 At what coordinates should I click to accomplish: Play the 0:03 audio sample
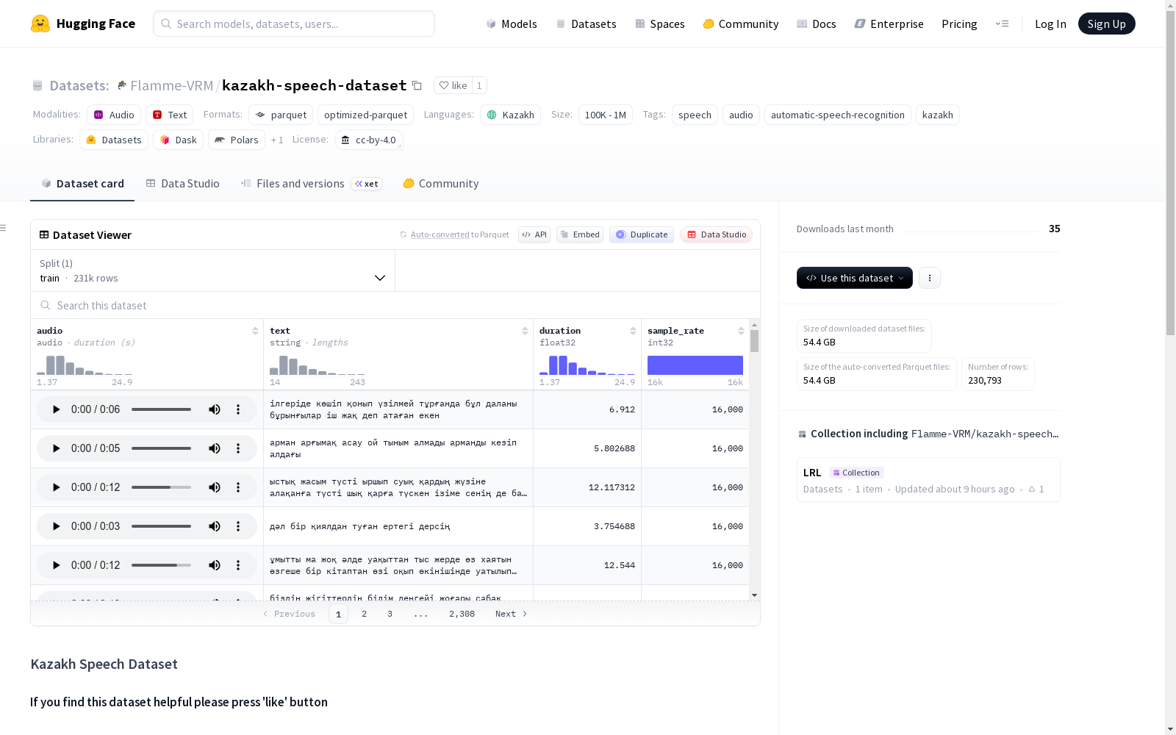[x=56, y=526]
